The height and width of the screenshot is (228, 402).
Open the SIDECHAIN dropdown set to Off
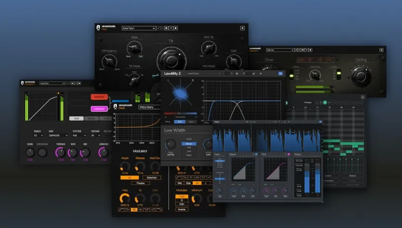click(95, 135)
